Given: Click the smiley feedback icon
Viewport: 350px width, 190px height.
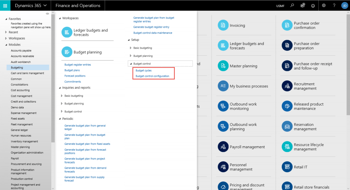Looking at the screenshot, I should [x=313, y=6].
